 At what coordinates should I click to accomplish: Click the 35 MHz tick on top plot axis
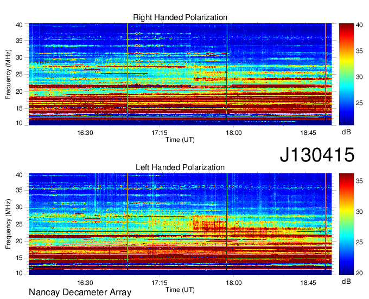coord(20,41)
